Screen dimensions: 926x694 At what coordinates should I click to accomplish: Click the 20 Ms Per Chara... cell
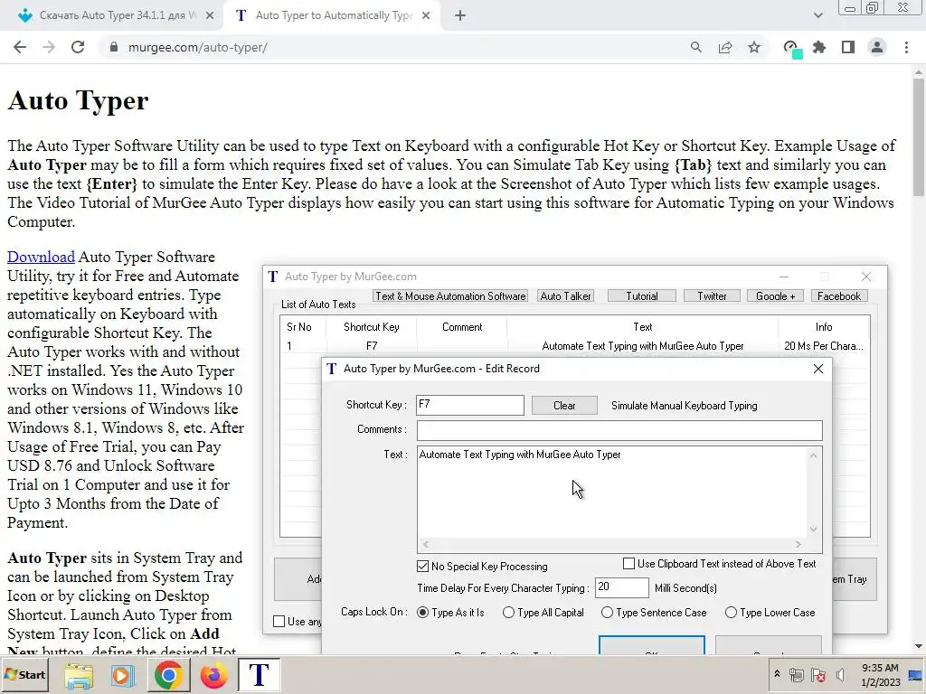point(823,346)
